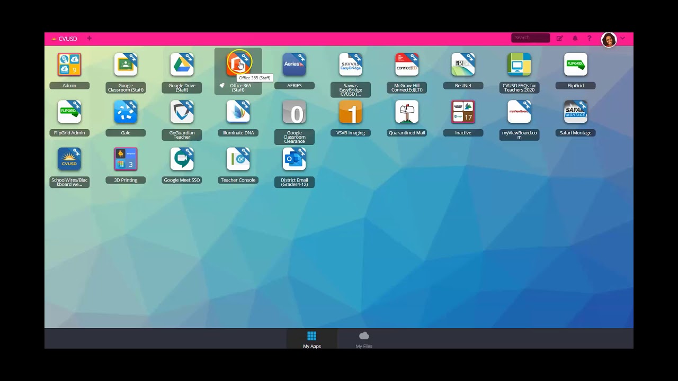Click the "FlipGrid Admin" label
This screenshot has width=678, height=381.
(x=69, y=133)
